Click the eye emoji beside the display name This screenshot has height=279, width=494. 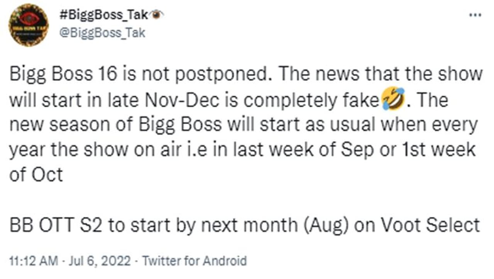point(157,15)
